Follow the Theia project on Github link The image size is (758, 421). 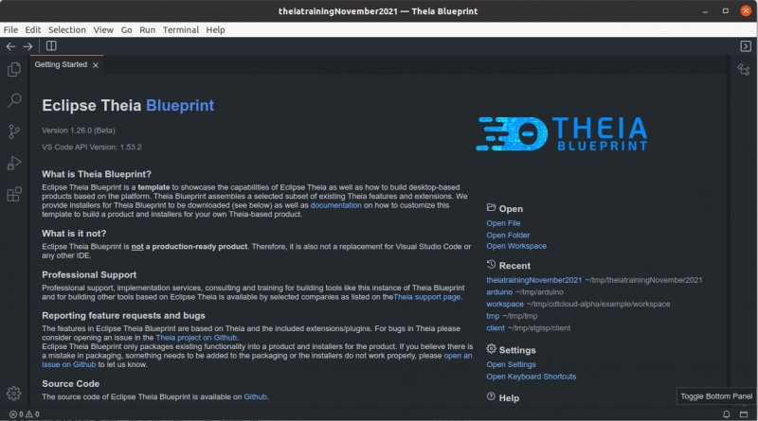pos(196,338)
